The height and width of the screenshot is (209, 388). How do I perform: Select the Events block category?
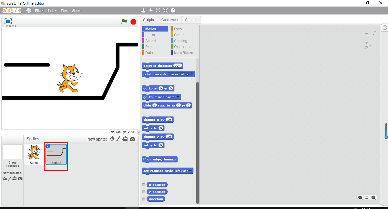coord(183,29)
